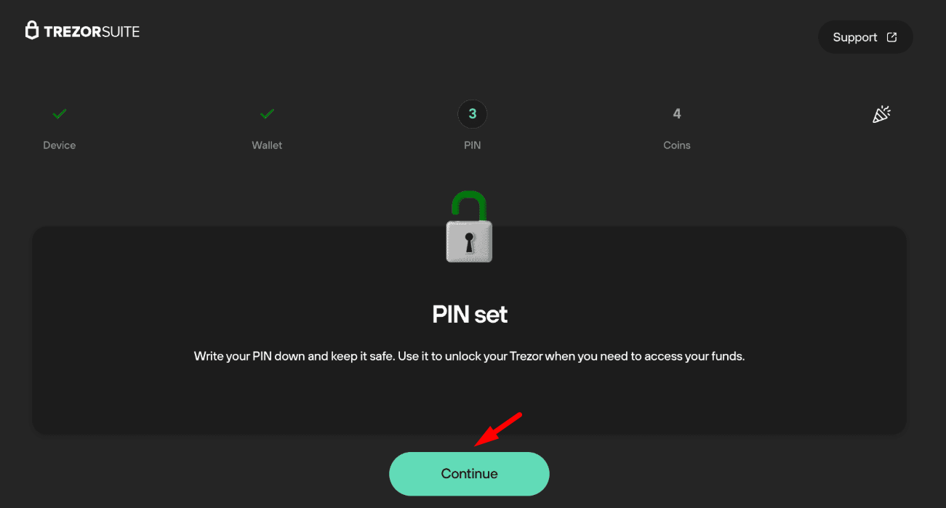Screen dimensions: 946x508
Task: Select the Device step label
Action: [x=60, y=145]
